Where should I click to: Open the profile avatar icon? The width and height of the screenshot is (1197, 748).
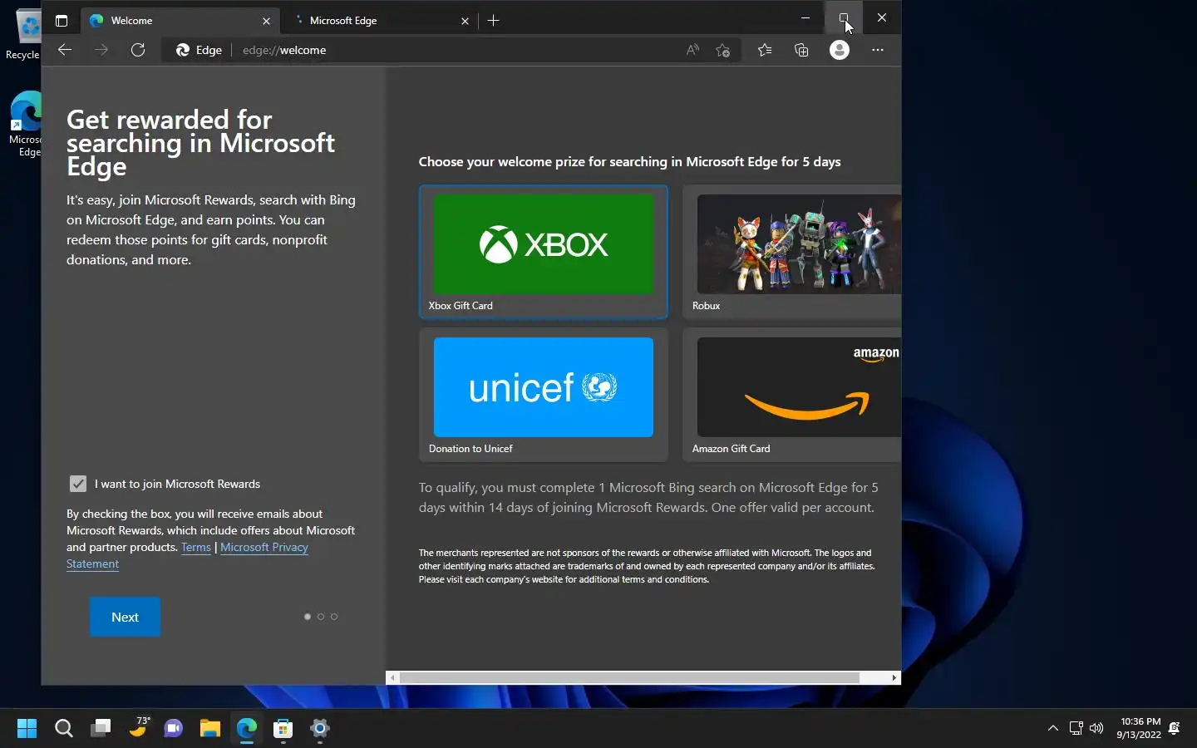click(840, 50)
